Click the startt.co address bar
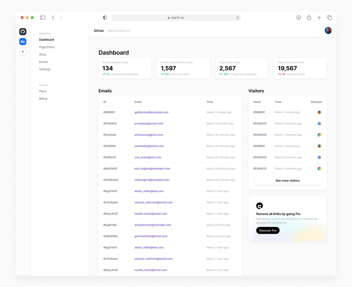352x287 pixels. pos(176,18)
